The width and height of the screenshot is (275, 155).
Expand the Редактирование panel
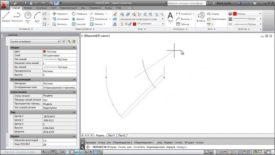tap(85, 29)
